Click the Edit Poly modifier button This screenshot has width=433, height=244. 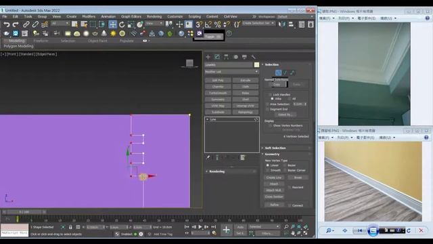pos(218,80)
